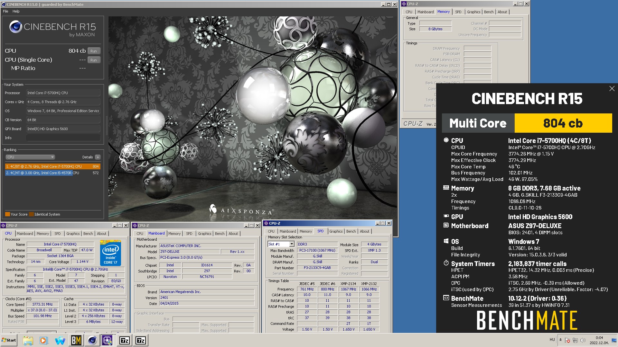
Task: Open Graphics tab in CPU-Z Mainboard window
Action: coord(205,234)
